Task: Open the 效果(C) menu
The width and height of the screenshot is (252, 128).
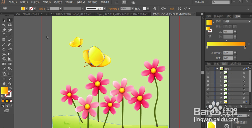Action: pyautogui.click(x=69, y=2)
